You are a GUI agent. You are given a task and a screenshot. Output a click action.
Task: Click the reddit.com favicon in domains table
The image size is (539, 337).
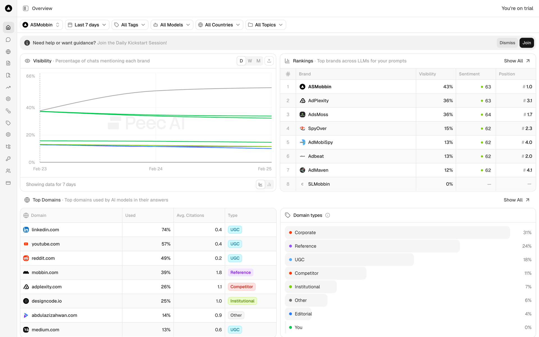(x=26, y=258)
